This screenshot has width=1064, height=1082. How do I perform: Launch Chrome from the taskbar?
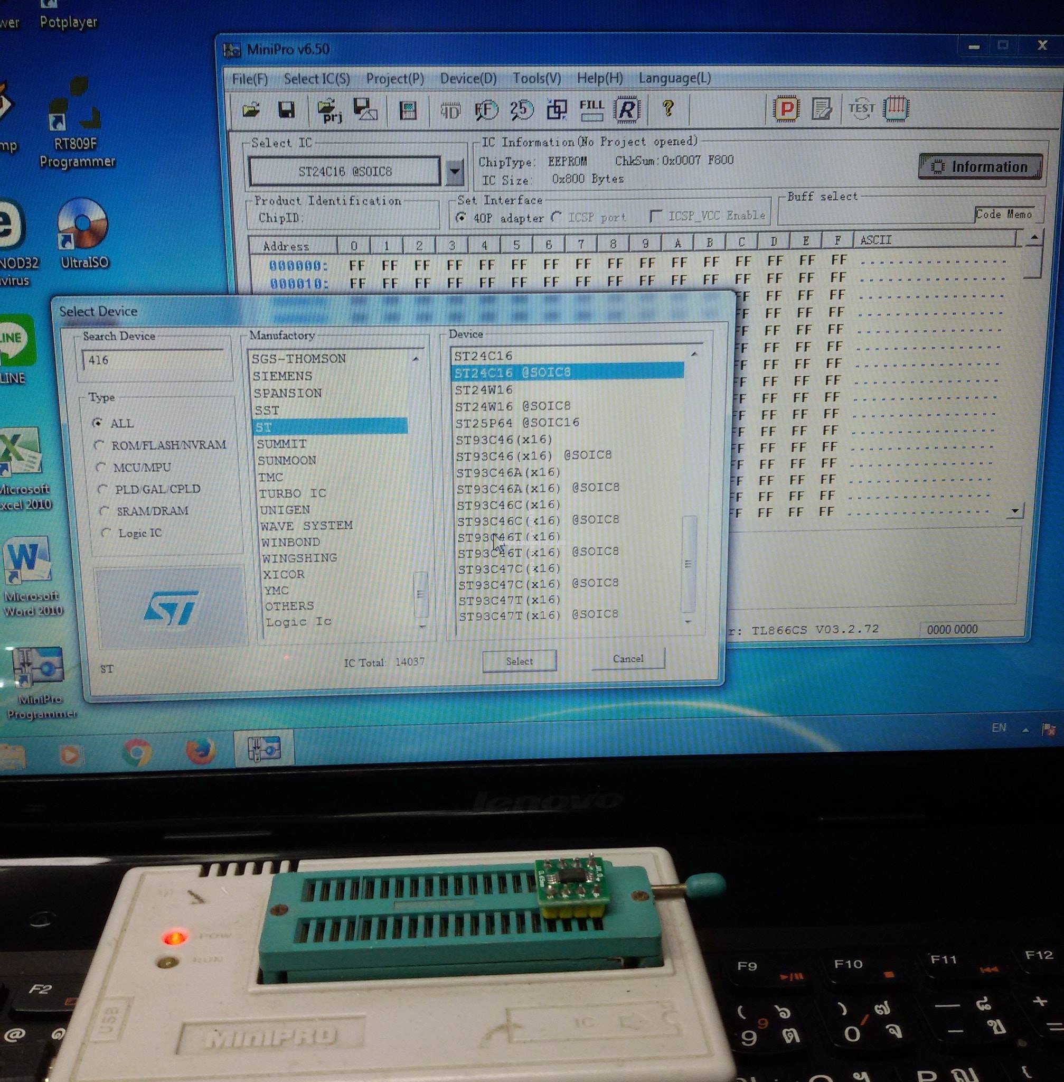click(137, 752)
